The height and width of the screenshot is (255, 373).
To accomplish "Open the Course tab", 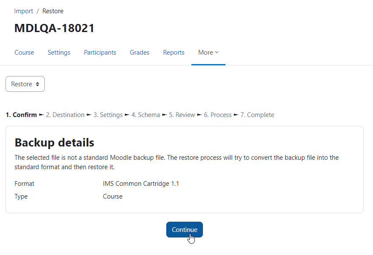I will point(24,53).
